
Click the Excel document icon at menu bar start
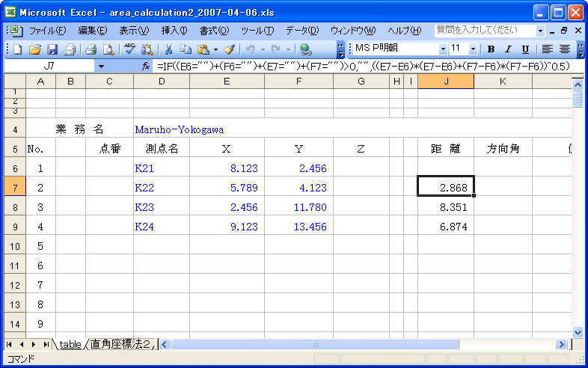(16, 31)
